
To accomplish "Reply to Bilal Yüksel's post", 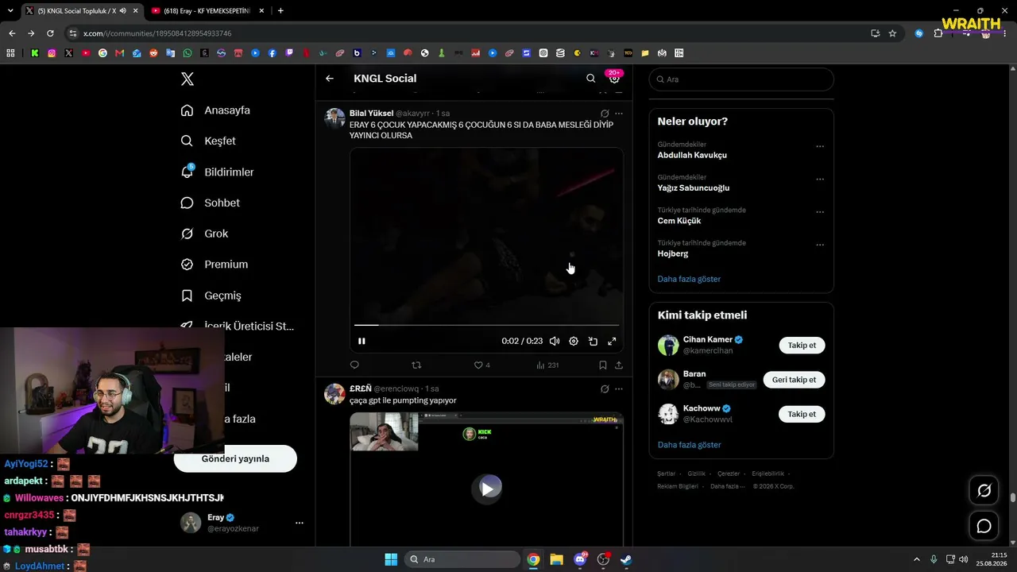I will click(x=354, y=365).
